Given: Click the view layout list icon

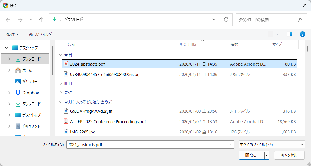Looking at the screenshot, I should [270, 34].
